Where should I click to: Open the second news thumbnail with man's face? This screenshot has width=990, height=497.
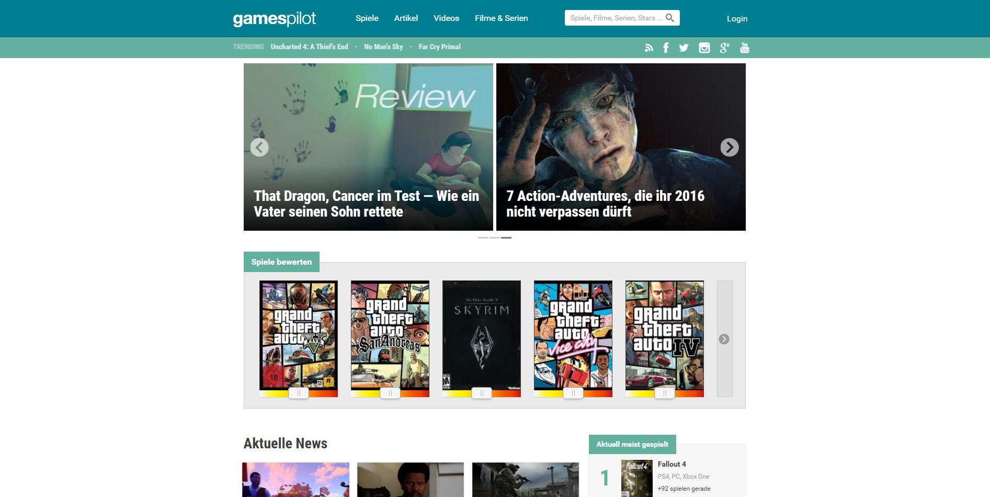411,480
